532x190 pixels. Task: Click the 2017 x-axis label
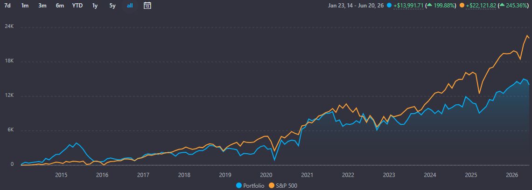(143, 175)
